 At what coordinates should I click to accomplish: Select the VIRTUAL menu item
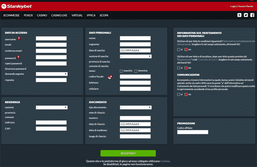(x=77, y=15)
